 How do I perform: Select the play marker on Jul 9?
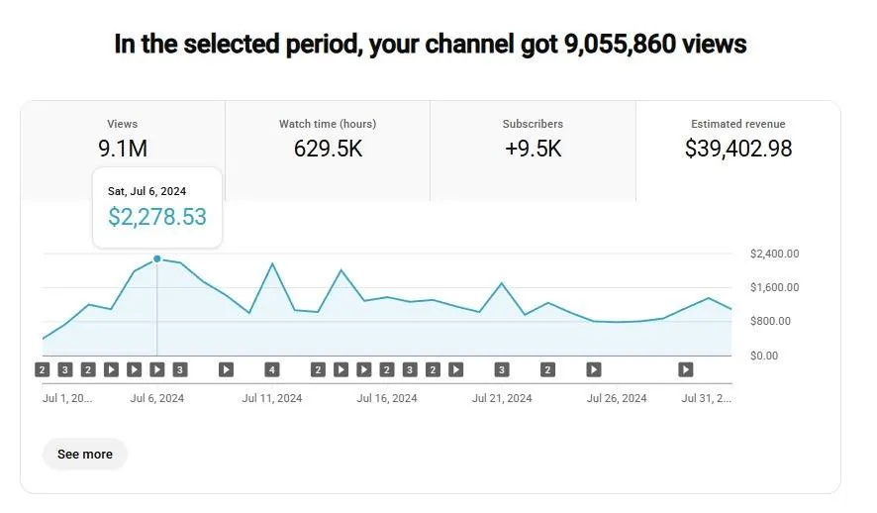click(x=226, y=369)
